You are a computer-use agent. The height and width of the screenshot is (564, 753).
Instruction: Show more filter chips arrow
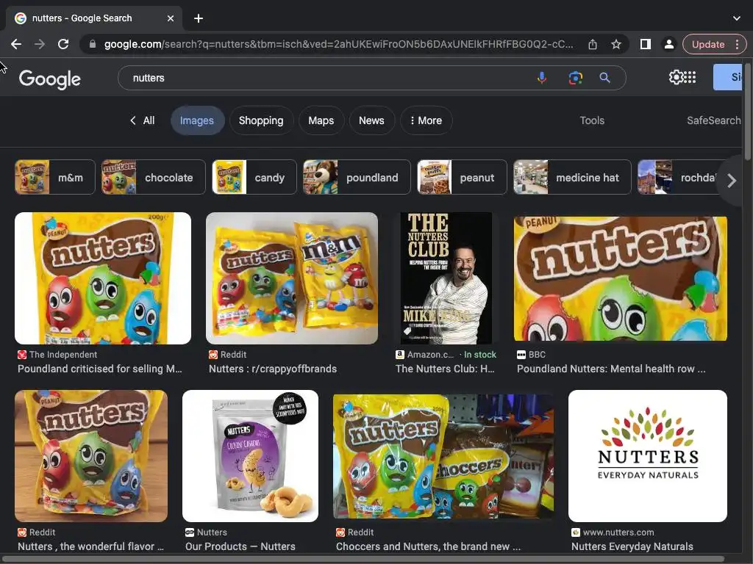point(732,181)
